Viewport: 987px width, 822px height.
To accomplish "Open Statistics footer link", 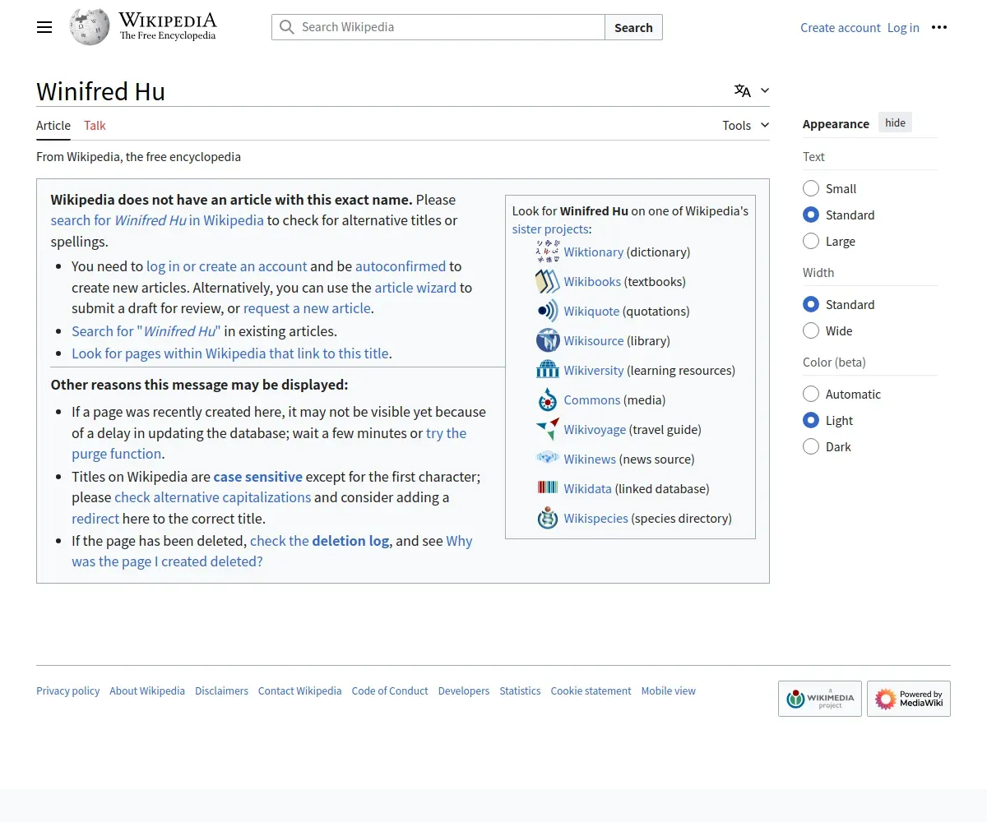I will pyautogui.click(x=520, y=691).
